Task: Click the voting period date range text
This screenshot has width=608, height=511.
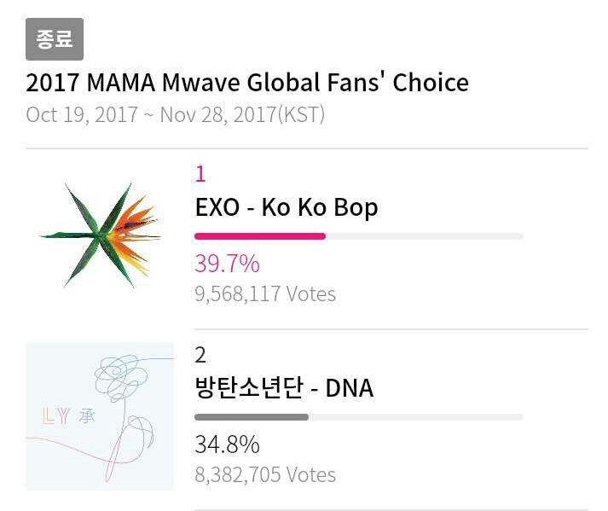Action: coord(176,114)
